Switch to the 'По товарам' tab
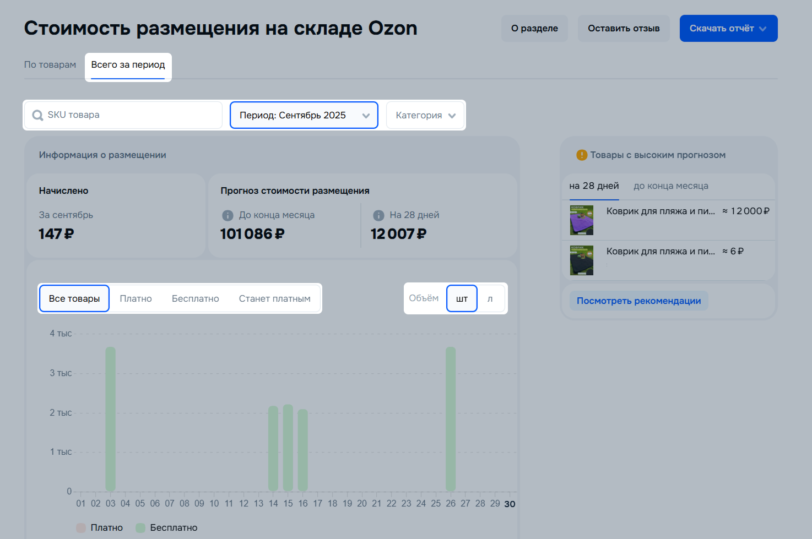 tap(50, 64)
